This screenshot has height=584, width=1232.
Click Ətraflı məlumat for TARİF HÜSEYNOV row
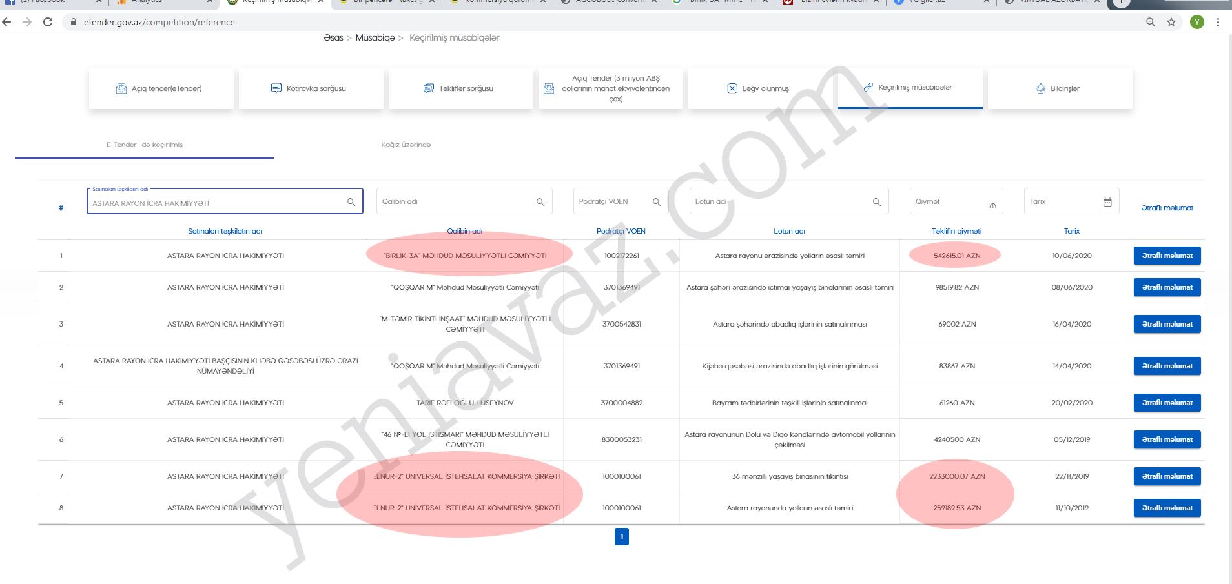coord(1167,403)
